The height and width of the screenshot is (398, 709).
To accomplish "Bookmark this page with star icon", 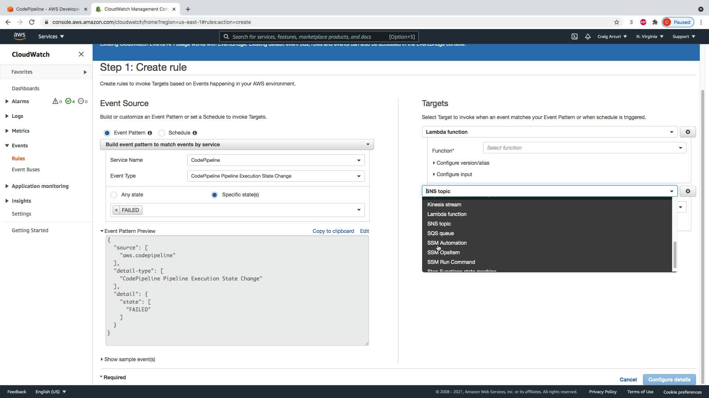I will [x=616, y=22].
